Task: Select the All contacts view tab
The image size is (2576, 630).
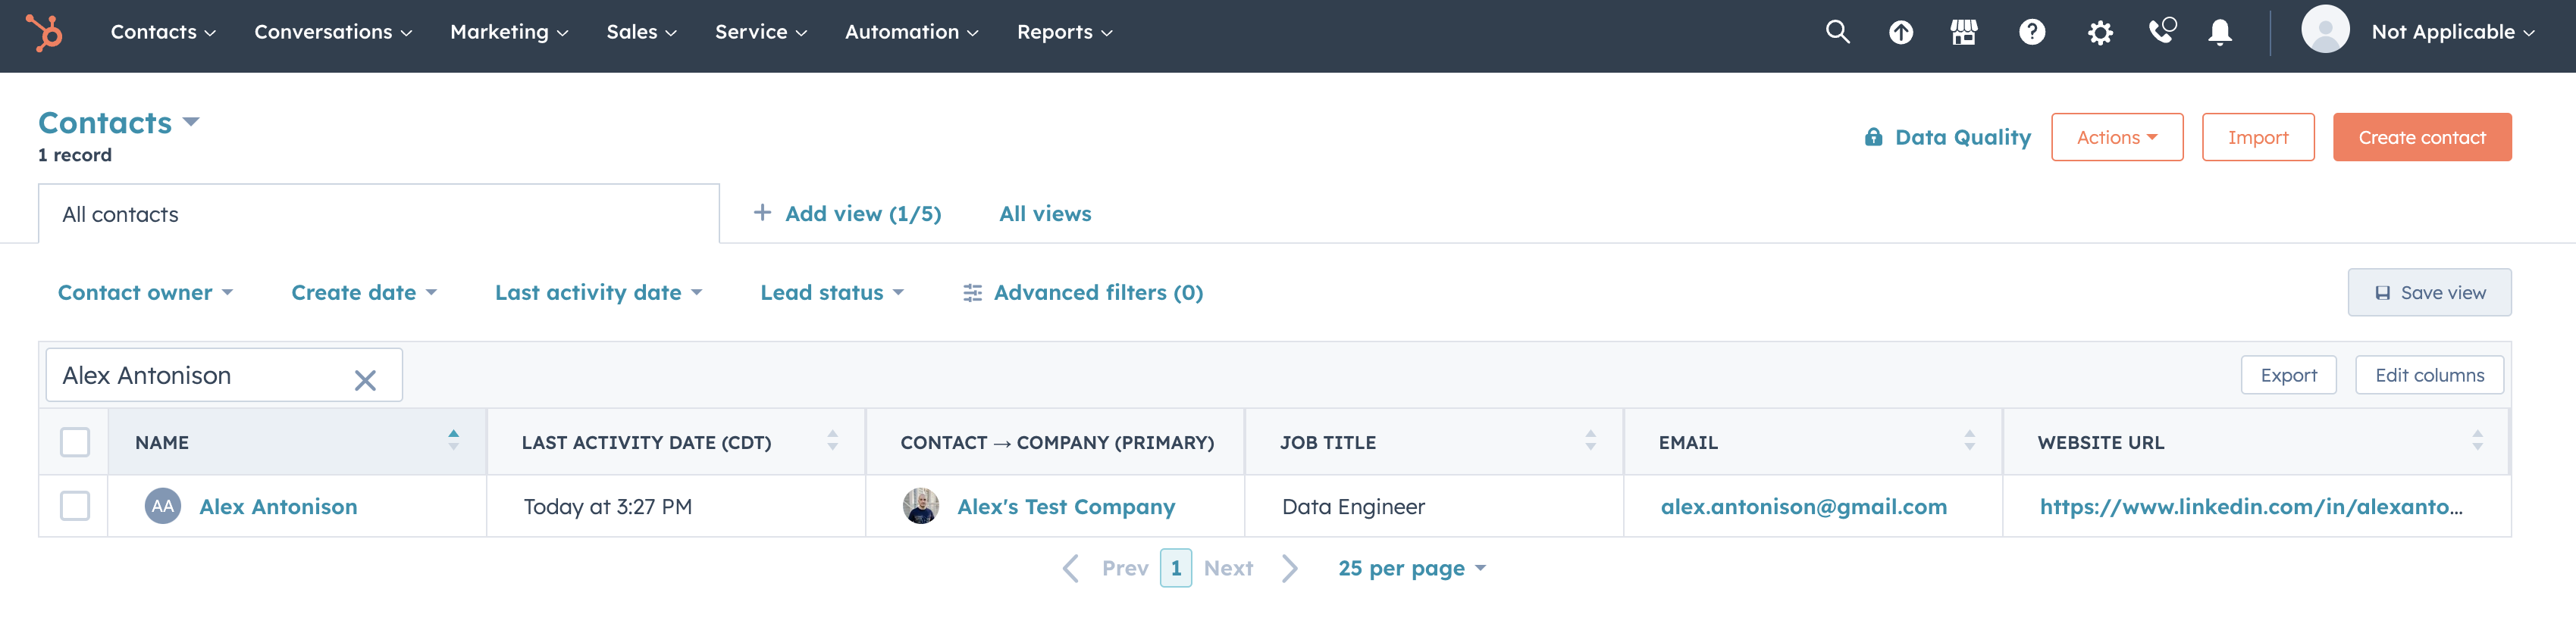Action: pos(379,214)
